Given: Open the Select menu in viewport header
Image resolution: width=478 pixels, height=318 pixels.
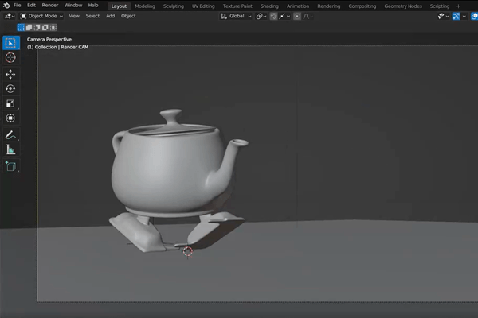Looking at the screenshot, I should coord(92,16).
